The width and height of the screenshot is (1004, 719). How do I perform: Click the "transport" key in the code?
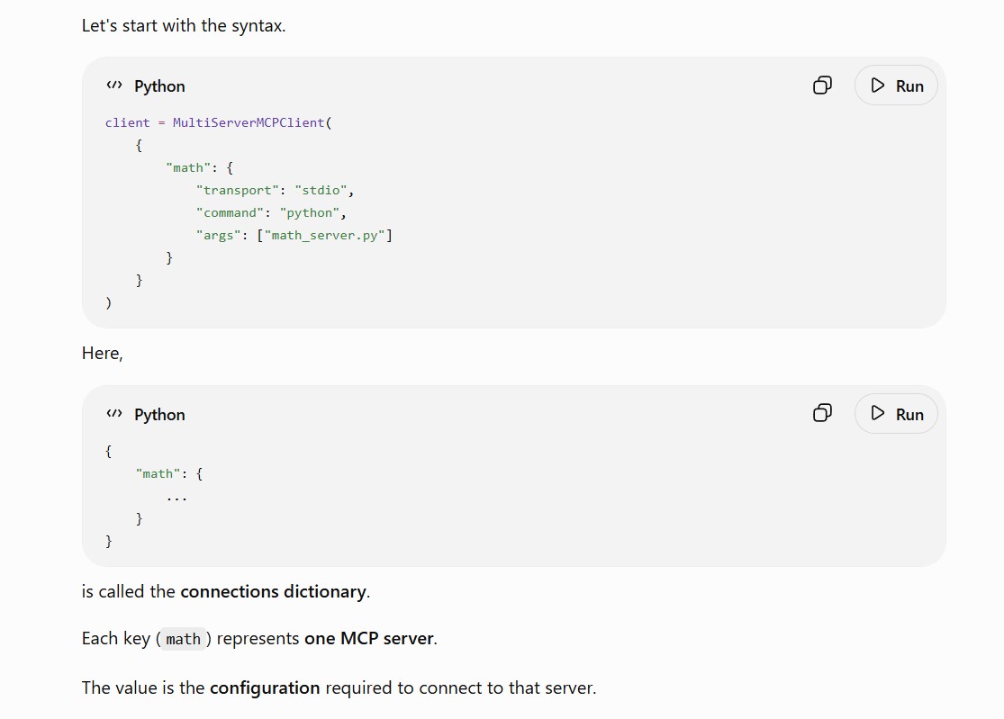tap(238, 190)
